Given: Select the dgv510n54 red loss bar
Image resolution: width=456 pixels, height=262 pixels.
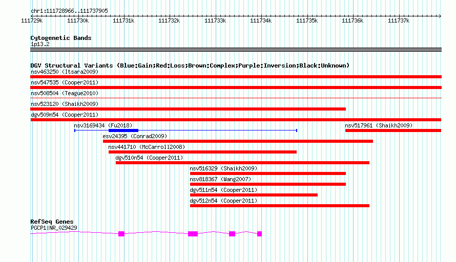Looking at the screenshot, I should (242, 163).
